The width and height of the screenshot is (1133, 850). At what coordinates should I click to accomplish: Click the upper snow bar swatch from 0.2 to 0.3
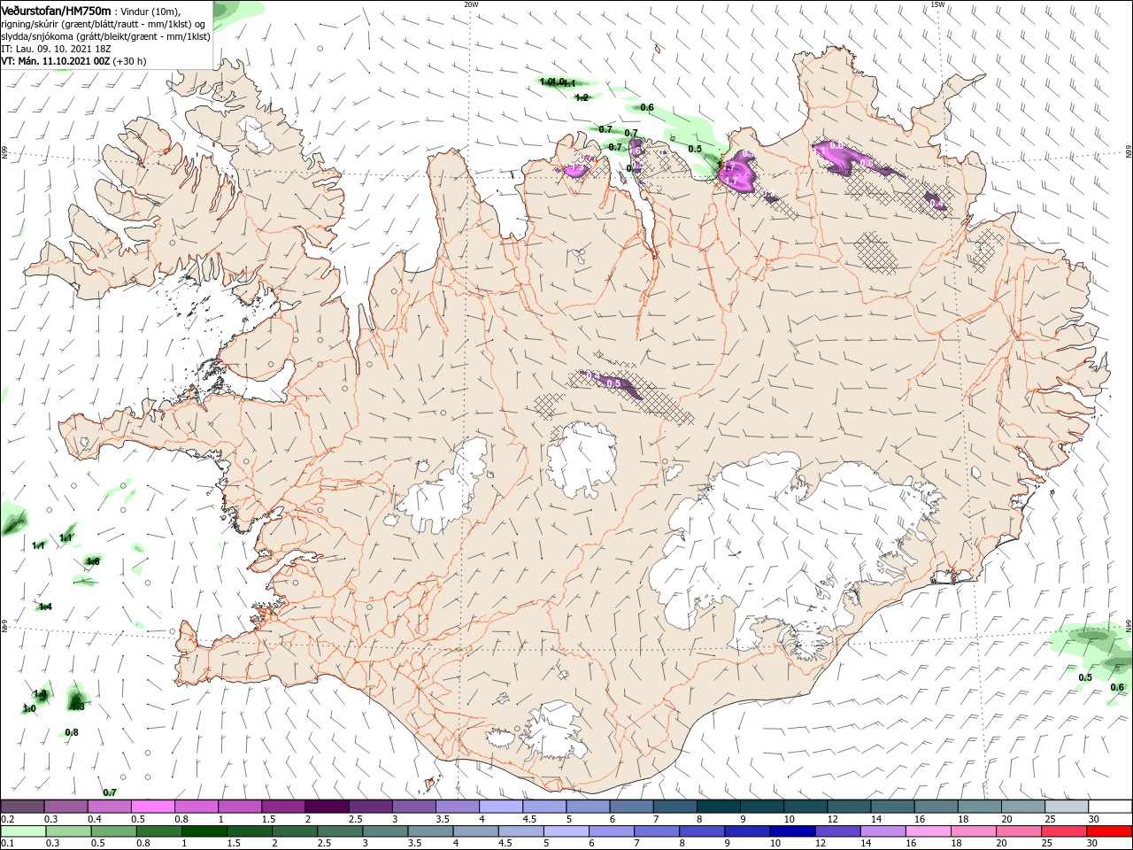click(22, 807)
